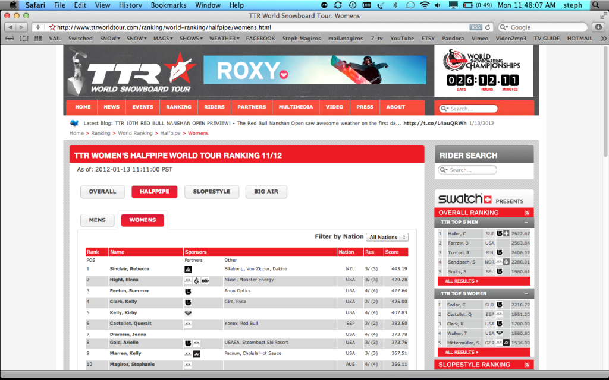609x380 pixels.
Task: Open the Riders navigation menu item
Action: point(215,107)
